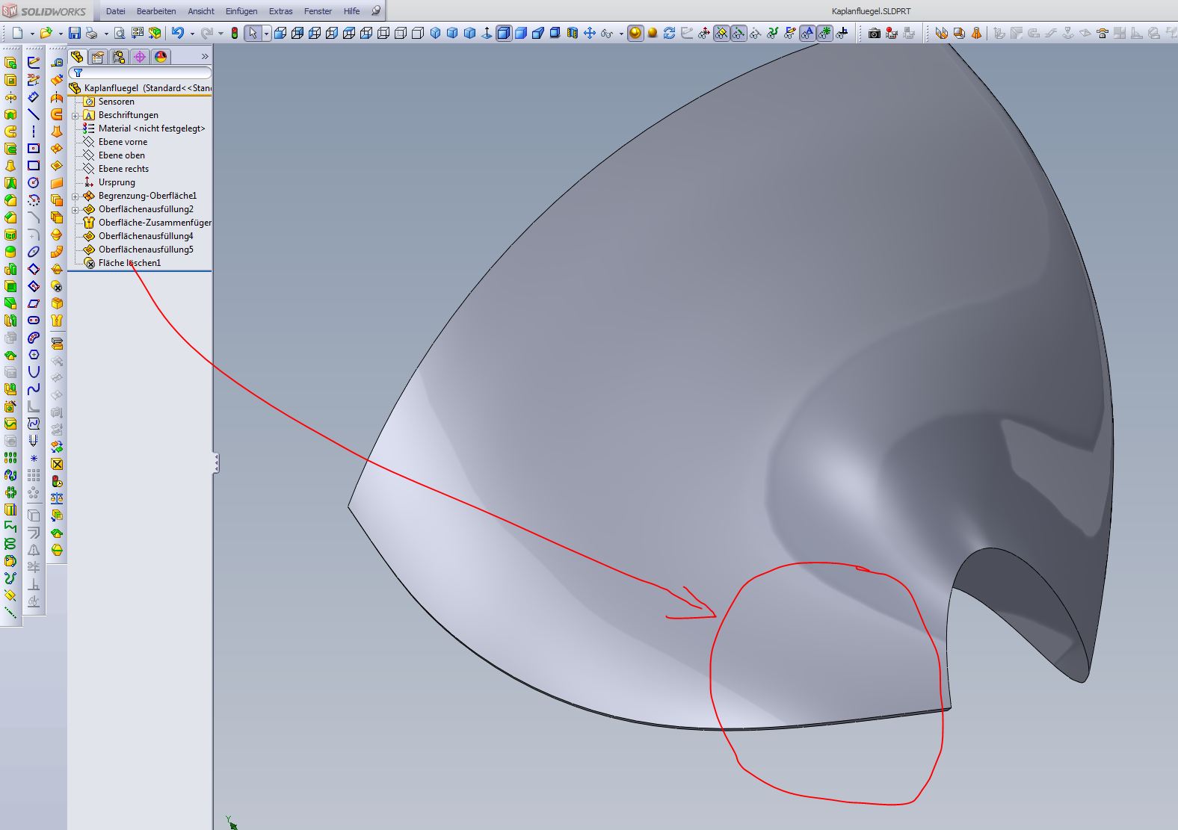Click the Rebuild traffic light icon
Screen dimensions: 1178x830
tap(235, 33)
